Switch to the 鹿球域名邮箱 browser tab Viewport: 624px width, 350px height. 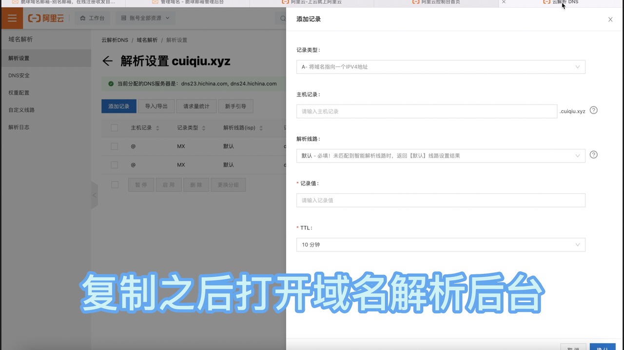pyautogui.click(x=63, y=2)
